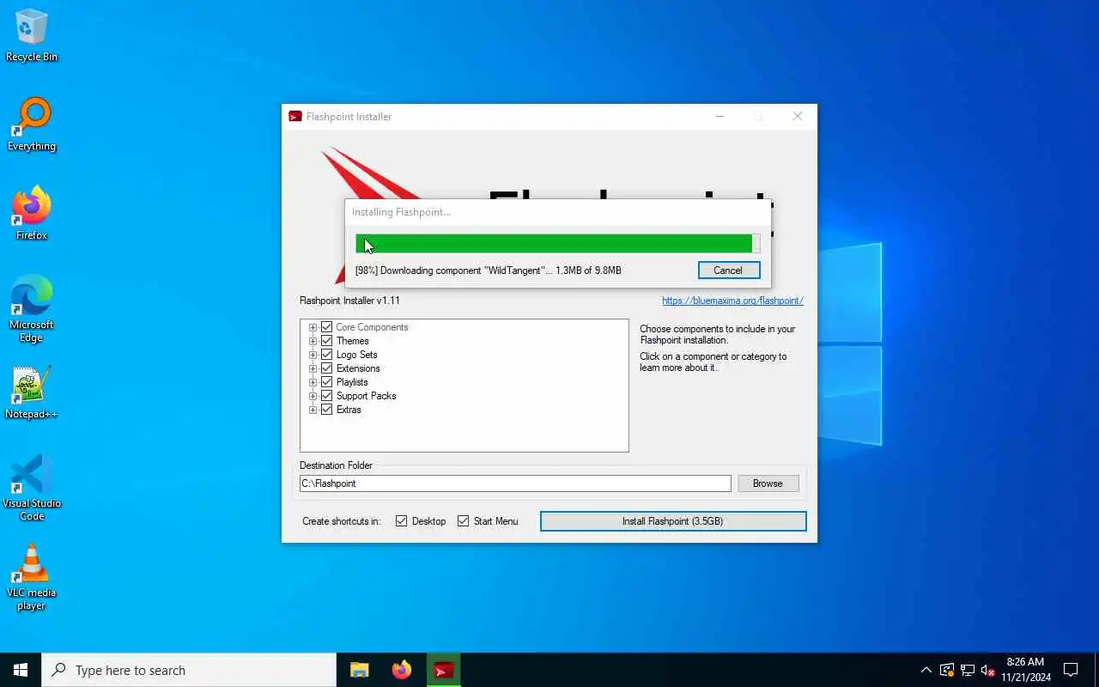
Task: Click the download status text for WildTangent
Action: coord(488,271)
